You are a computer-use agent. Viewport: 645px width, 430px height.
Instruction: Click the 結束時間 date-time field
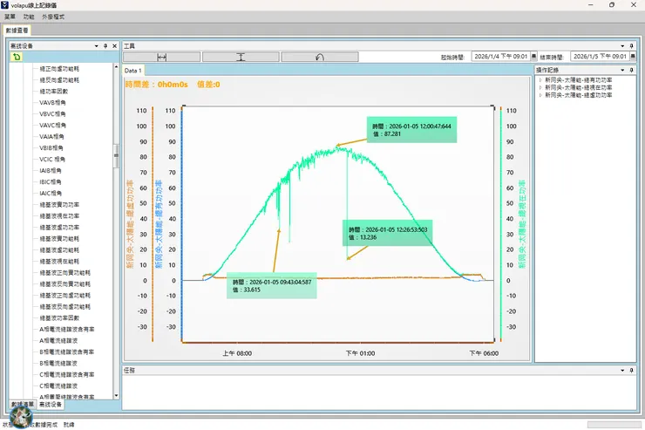(600, 57)
